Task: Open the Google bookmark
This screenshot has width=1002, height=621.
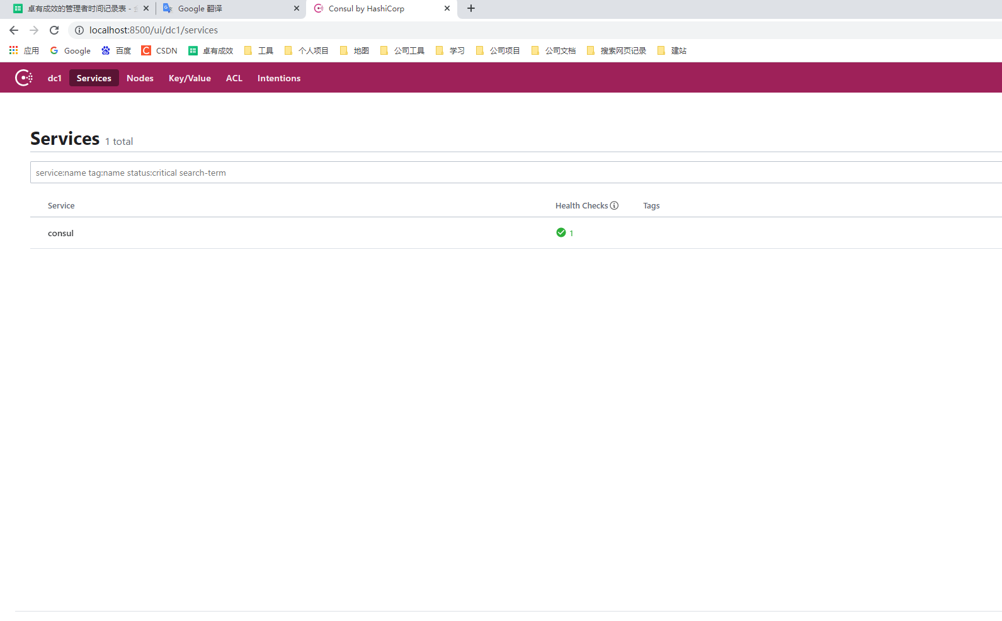Action: [71, 50]
